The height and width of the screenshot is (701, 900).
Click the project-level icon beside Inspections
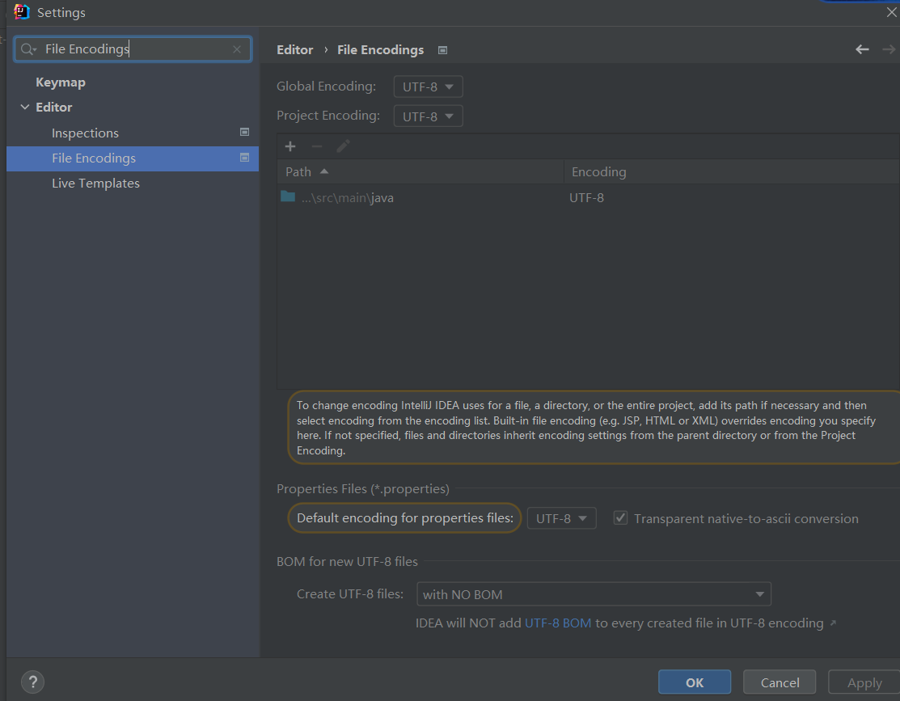pos(244,132)
